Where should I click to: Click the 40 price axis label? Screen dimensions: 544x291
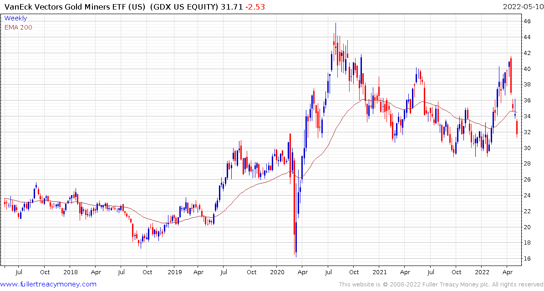[x=527, y=69]
